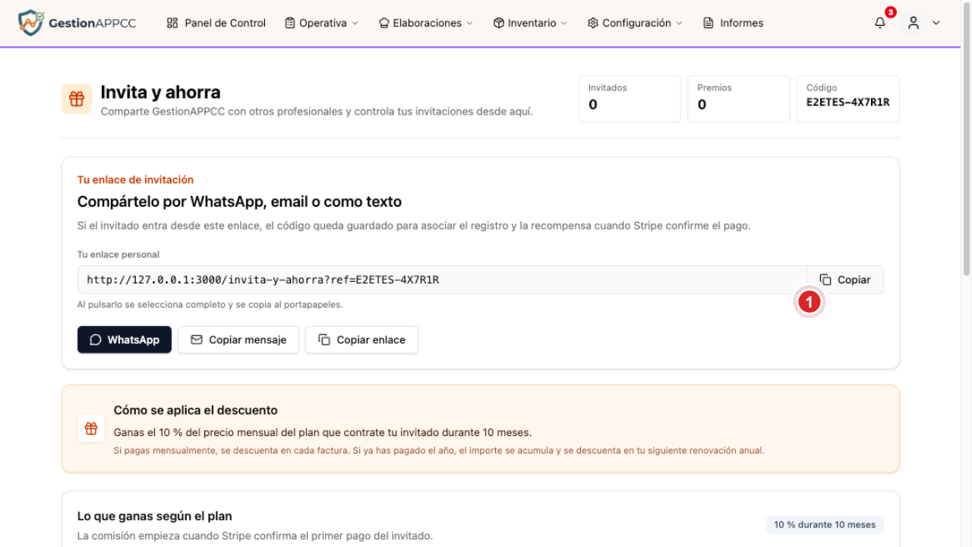Screen dimensions: 972x547
Task: Click the "Tu enlace de invitación" label
Action: pyautogui.click(x=135, y=180)
